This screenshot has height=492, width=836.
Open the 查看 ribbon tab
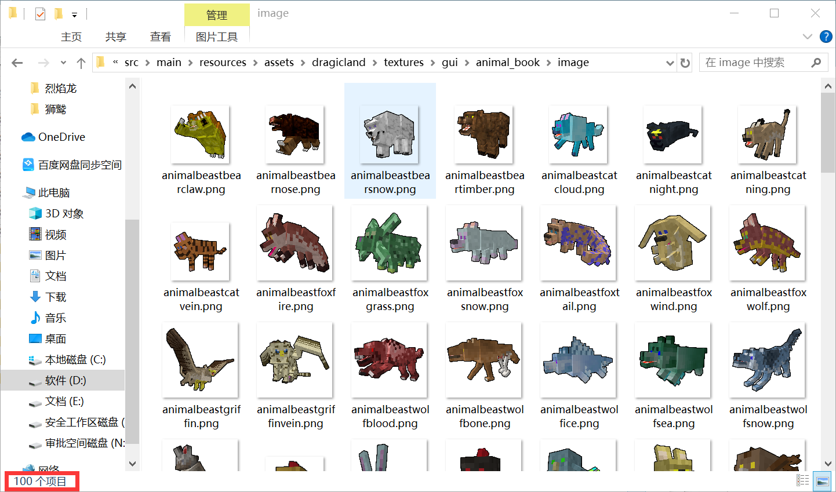(161, 37)
